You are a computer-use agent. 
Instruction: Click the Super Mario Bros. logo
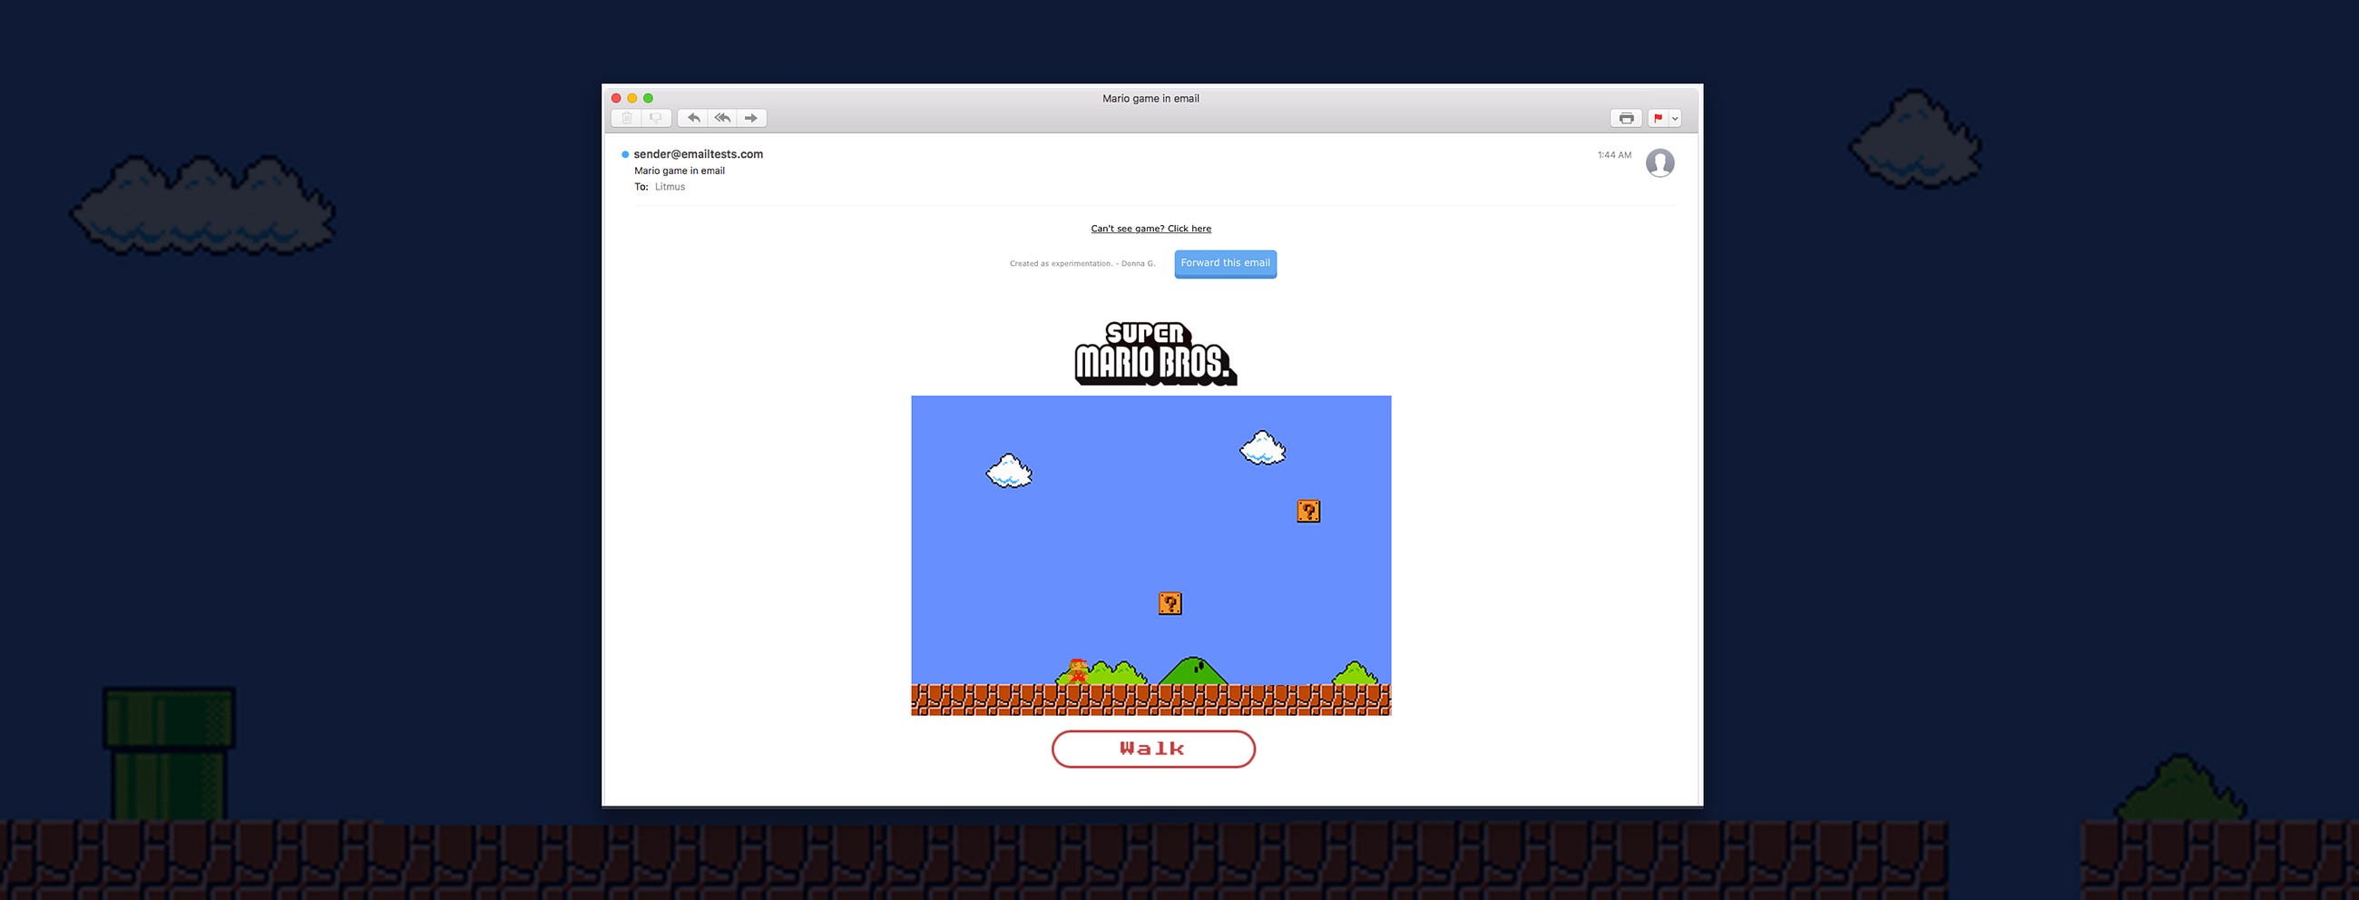(1156, 354)
